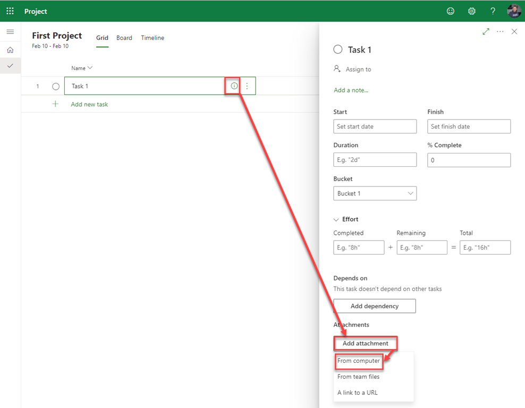
Task: Open the settings gear icon
Action: [471, 11]
